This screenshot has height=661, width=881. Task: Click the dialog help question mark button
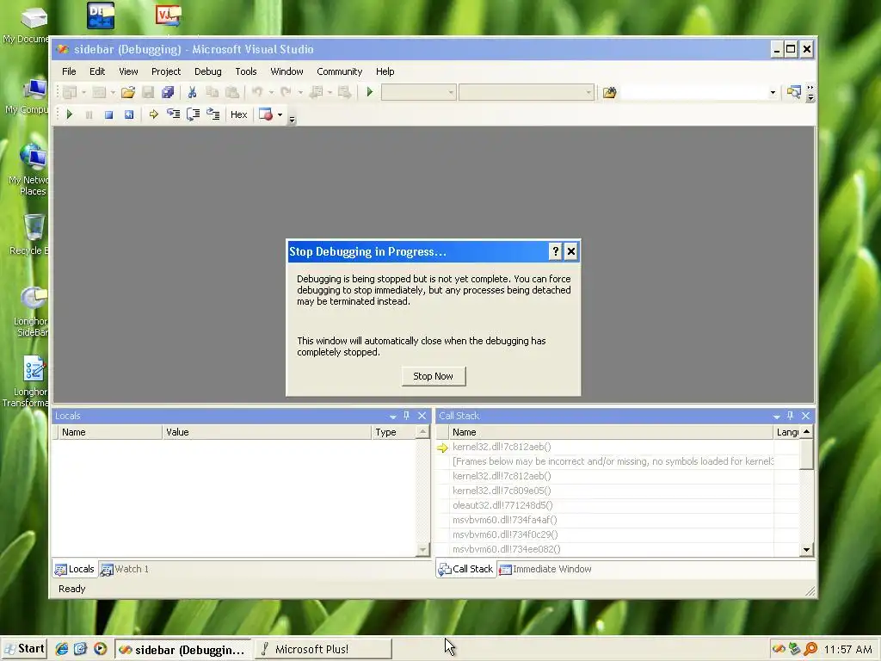[555, 251]
